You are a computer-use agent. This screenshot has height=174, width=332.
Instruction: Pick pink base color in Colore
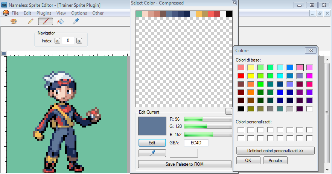[300, 67]
